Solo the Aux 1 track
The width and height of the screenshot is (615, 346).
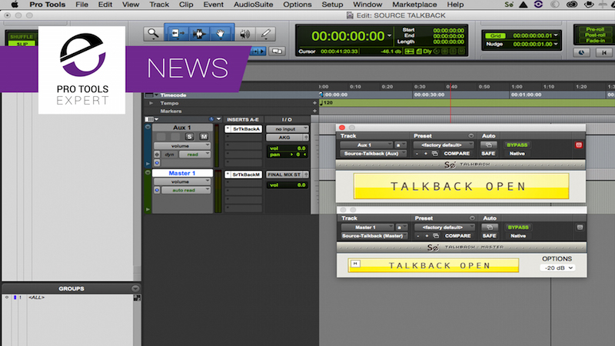pyautogui.click(x=189, y=137)
